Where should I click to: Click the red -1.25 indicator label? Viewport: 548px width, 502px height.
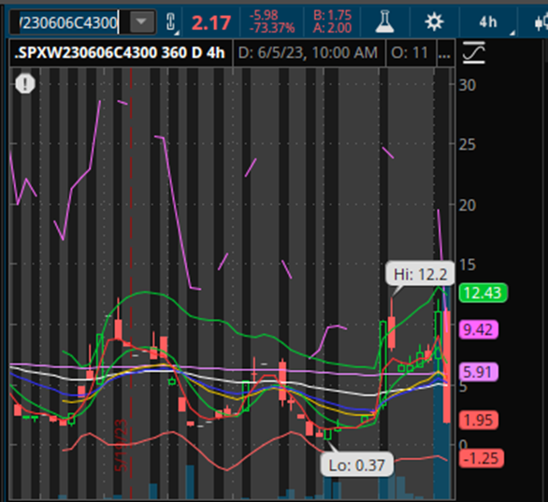481,458
